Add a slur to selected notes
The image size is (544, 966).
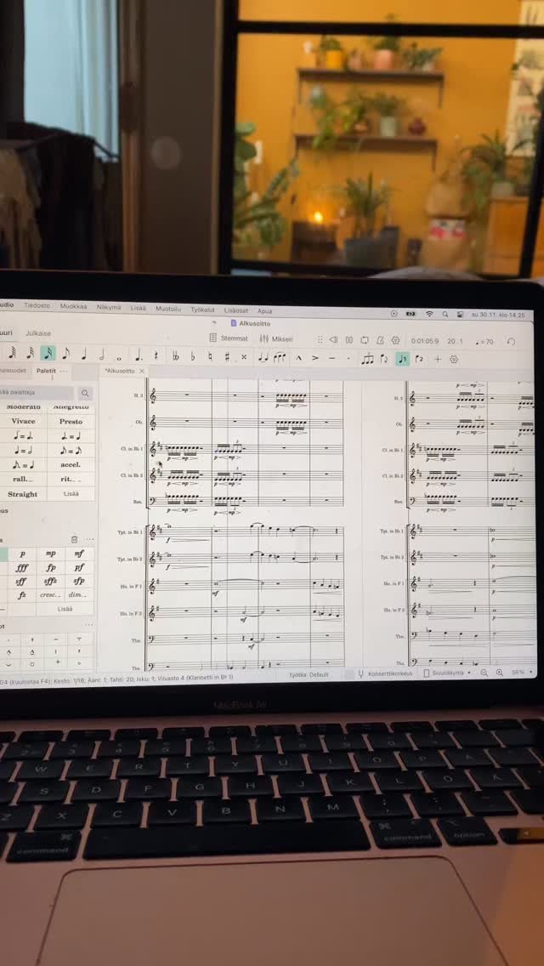[280, 357]
